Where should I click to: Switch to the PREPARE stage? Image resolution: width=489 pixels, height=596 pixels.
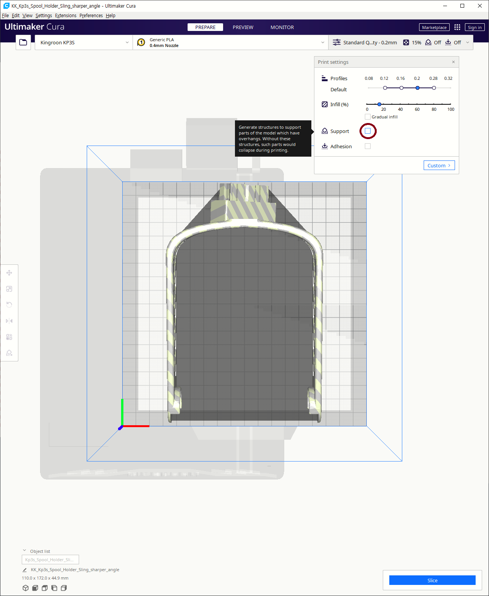(205, 27)
